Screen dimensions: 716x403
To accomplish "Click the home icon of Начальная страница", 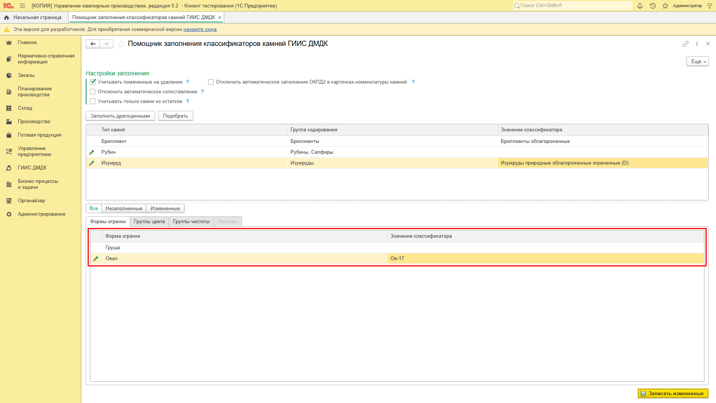I will 6,18.
